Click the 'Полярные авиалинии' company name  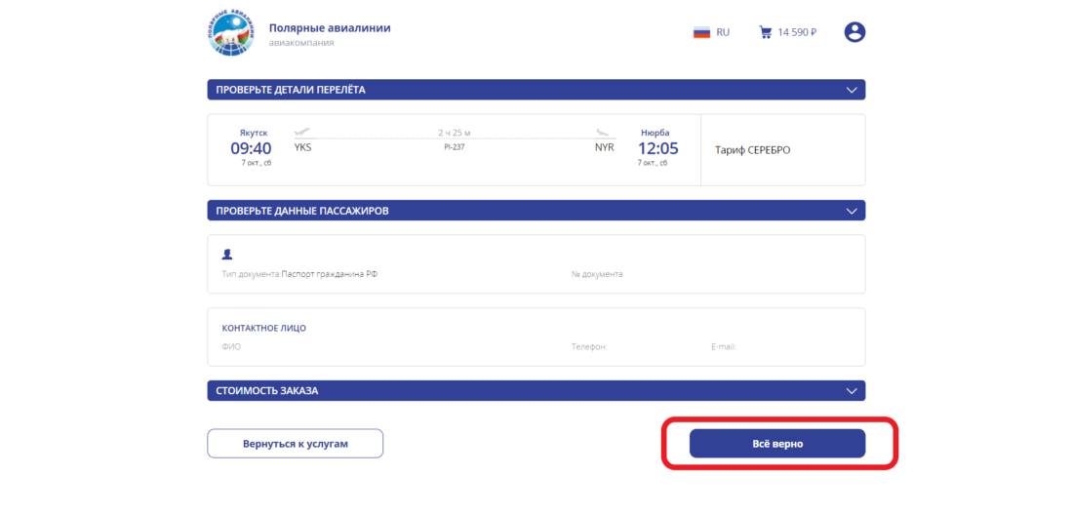(330, 28)
